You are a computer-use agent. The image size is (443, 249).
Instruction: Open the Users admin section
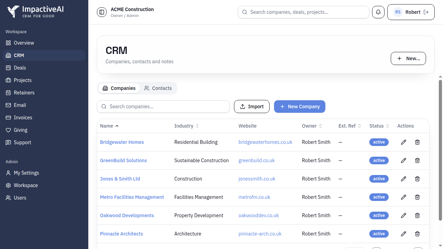click(20, 198)
